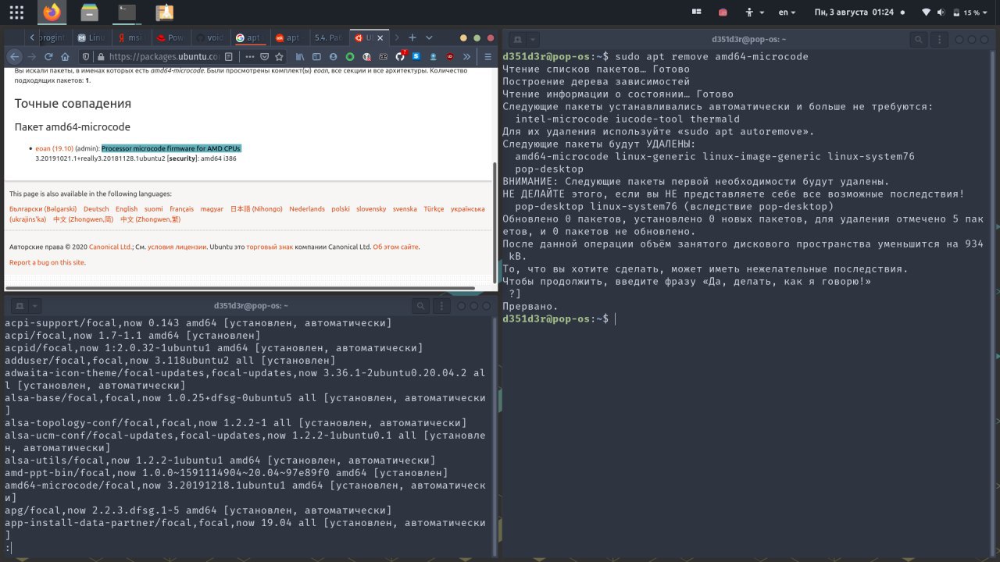Toggle reader view in the address bar
The image size is (1000, 562).
point(227,56)
